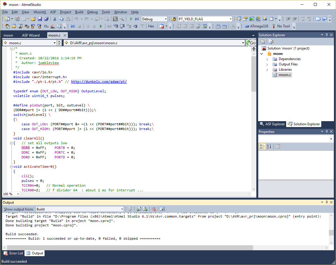Open the File menu
This screenshot has height=265, width=336.
click(5, 12)
